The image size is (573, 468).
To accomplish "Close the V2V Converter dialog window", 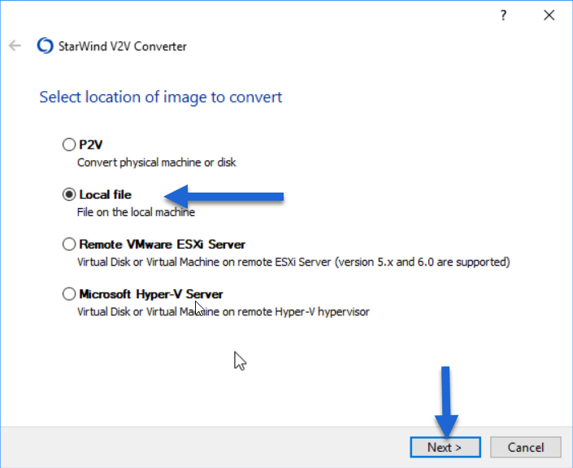I will pos(549,15).
